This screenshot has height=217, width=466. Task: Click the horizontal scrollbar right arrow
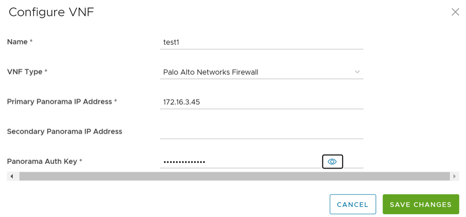pyautogui.click(x=454, y=176)
